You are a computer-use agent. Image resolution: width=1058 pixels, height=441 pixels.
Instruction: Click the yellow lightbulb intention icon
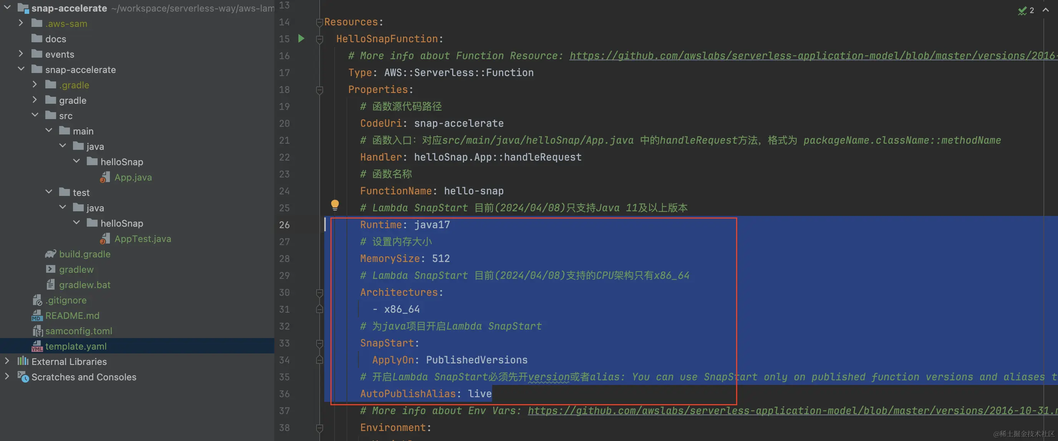coord(335,204)
